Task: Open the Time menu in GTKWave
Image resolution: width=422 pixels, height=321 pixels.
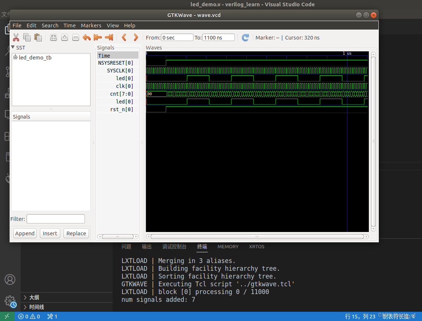Action: coord(69,25)
